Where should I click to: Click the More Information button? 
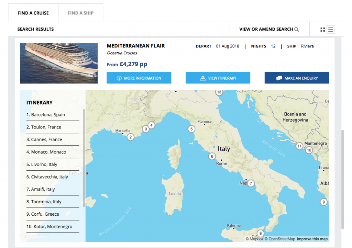pyautogui.click(x=139, y=78)
